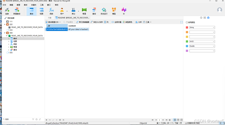Click the star favorites filter in search bar

(36, 119)
